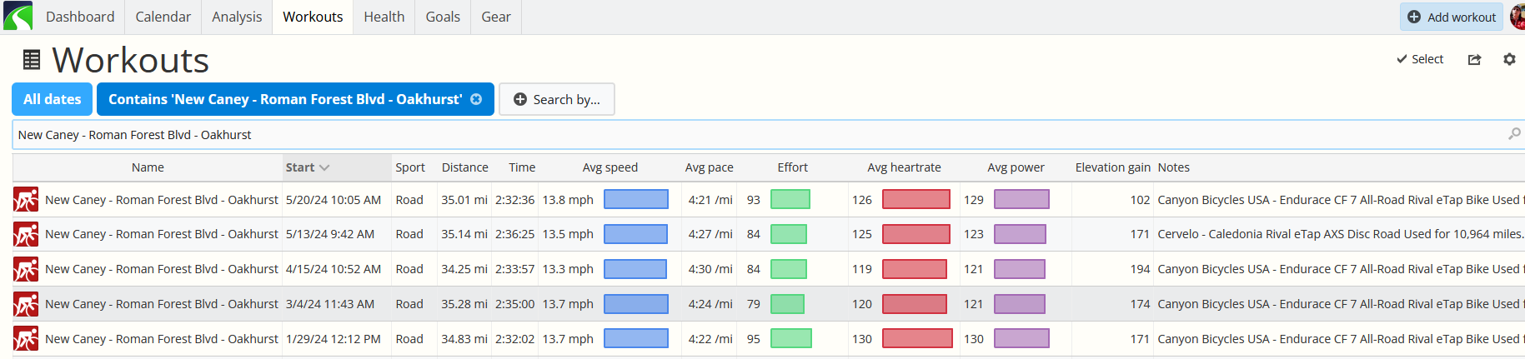
Task: Sort by Elevation gain column header
Action: pos(1112,167)
